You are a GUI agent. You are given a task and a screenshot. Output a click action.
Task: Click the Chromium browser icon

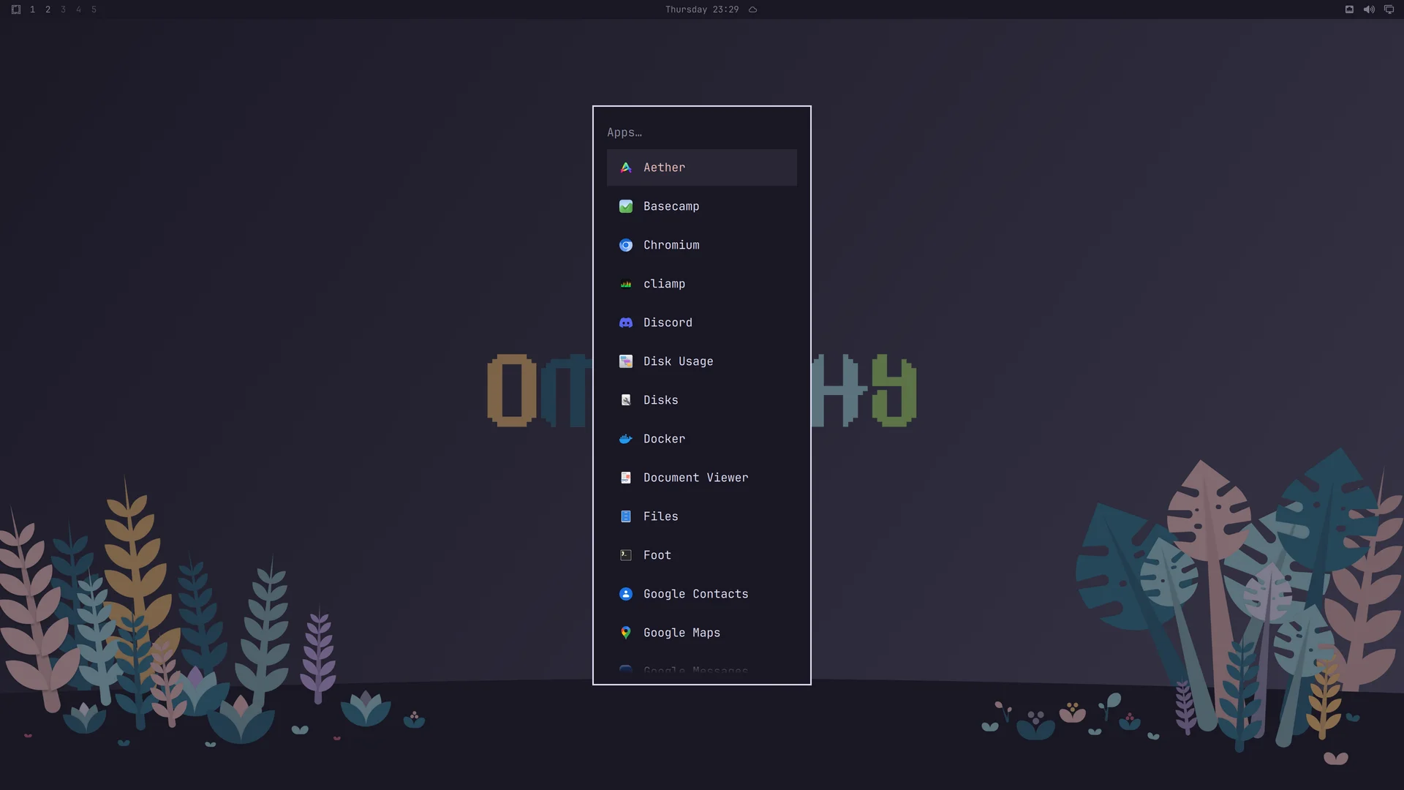pyautogui.click(x=626, y=245)
